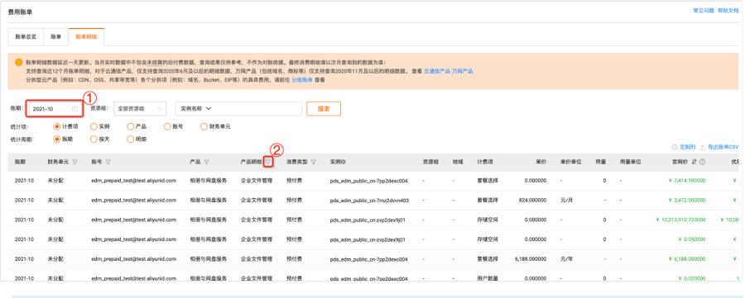Click 元/年 unit cell
Image resolution: width=745 pixels, height=298 pixels.
tap(566, 260)
